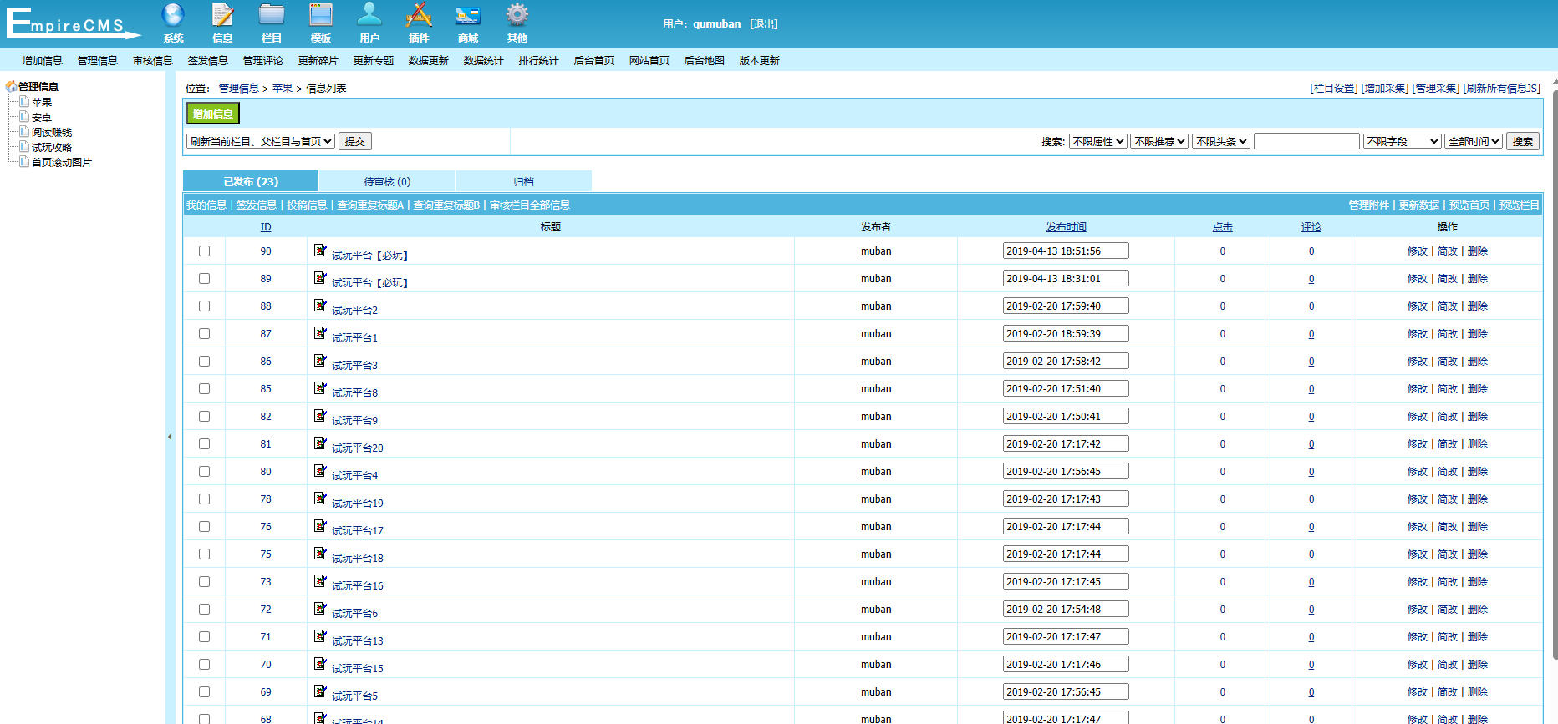This screenshot has height=724, width=1558.
Task: Click the edit icon beside 试玩平台2
Action: click(x=320, y=305)
